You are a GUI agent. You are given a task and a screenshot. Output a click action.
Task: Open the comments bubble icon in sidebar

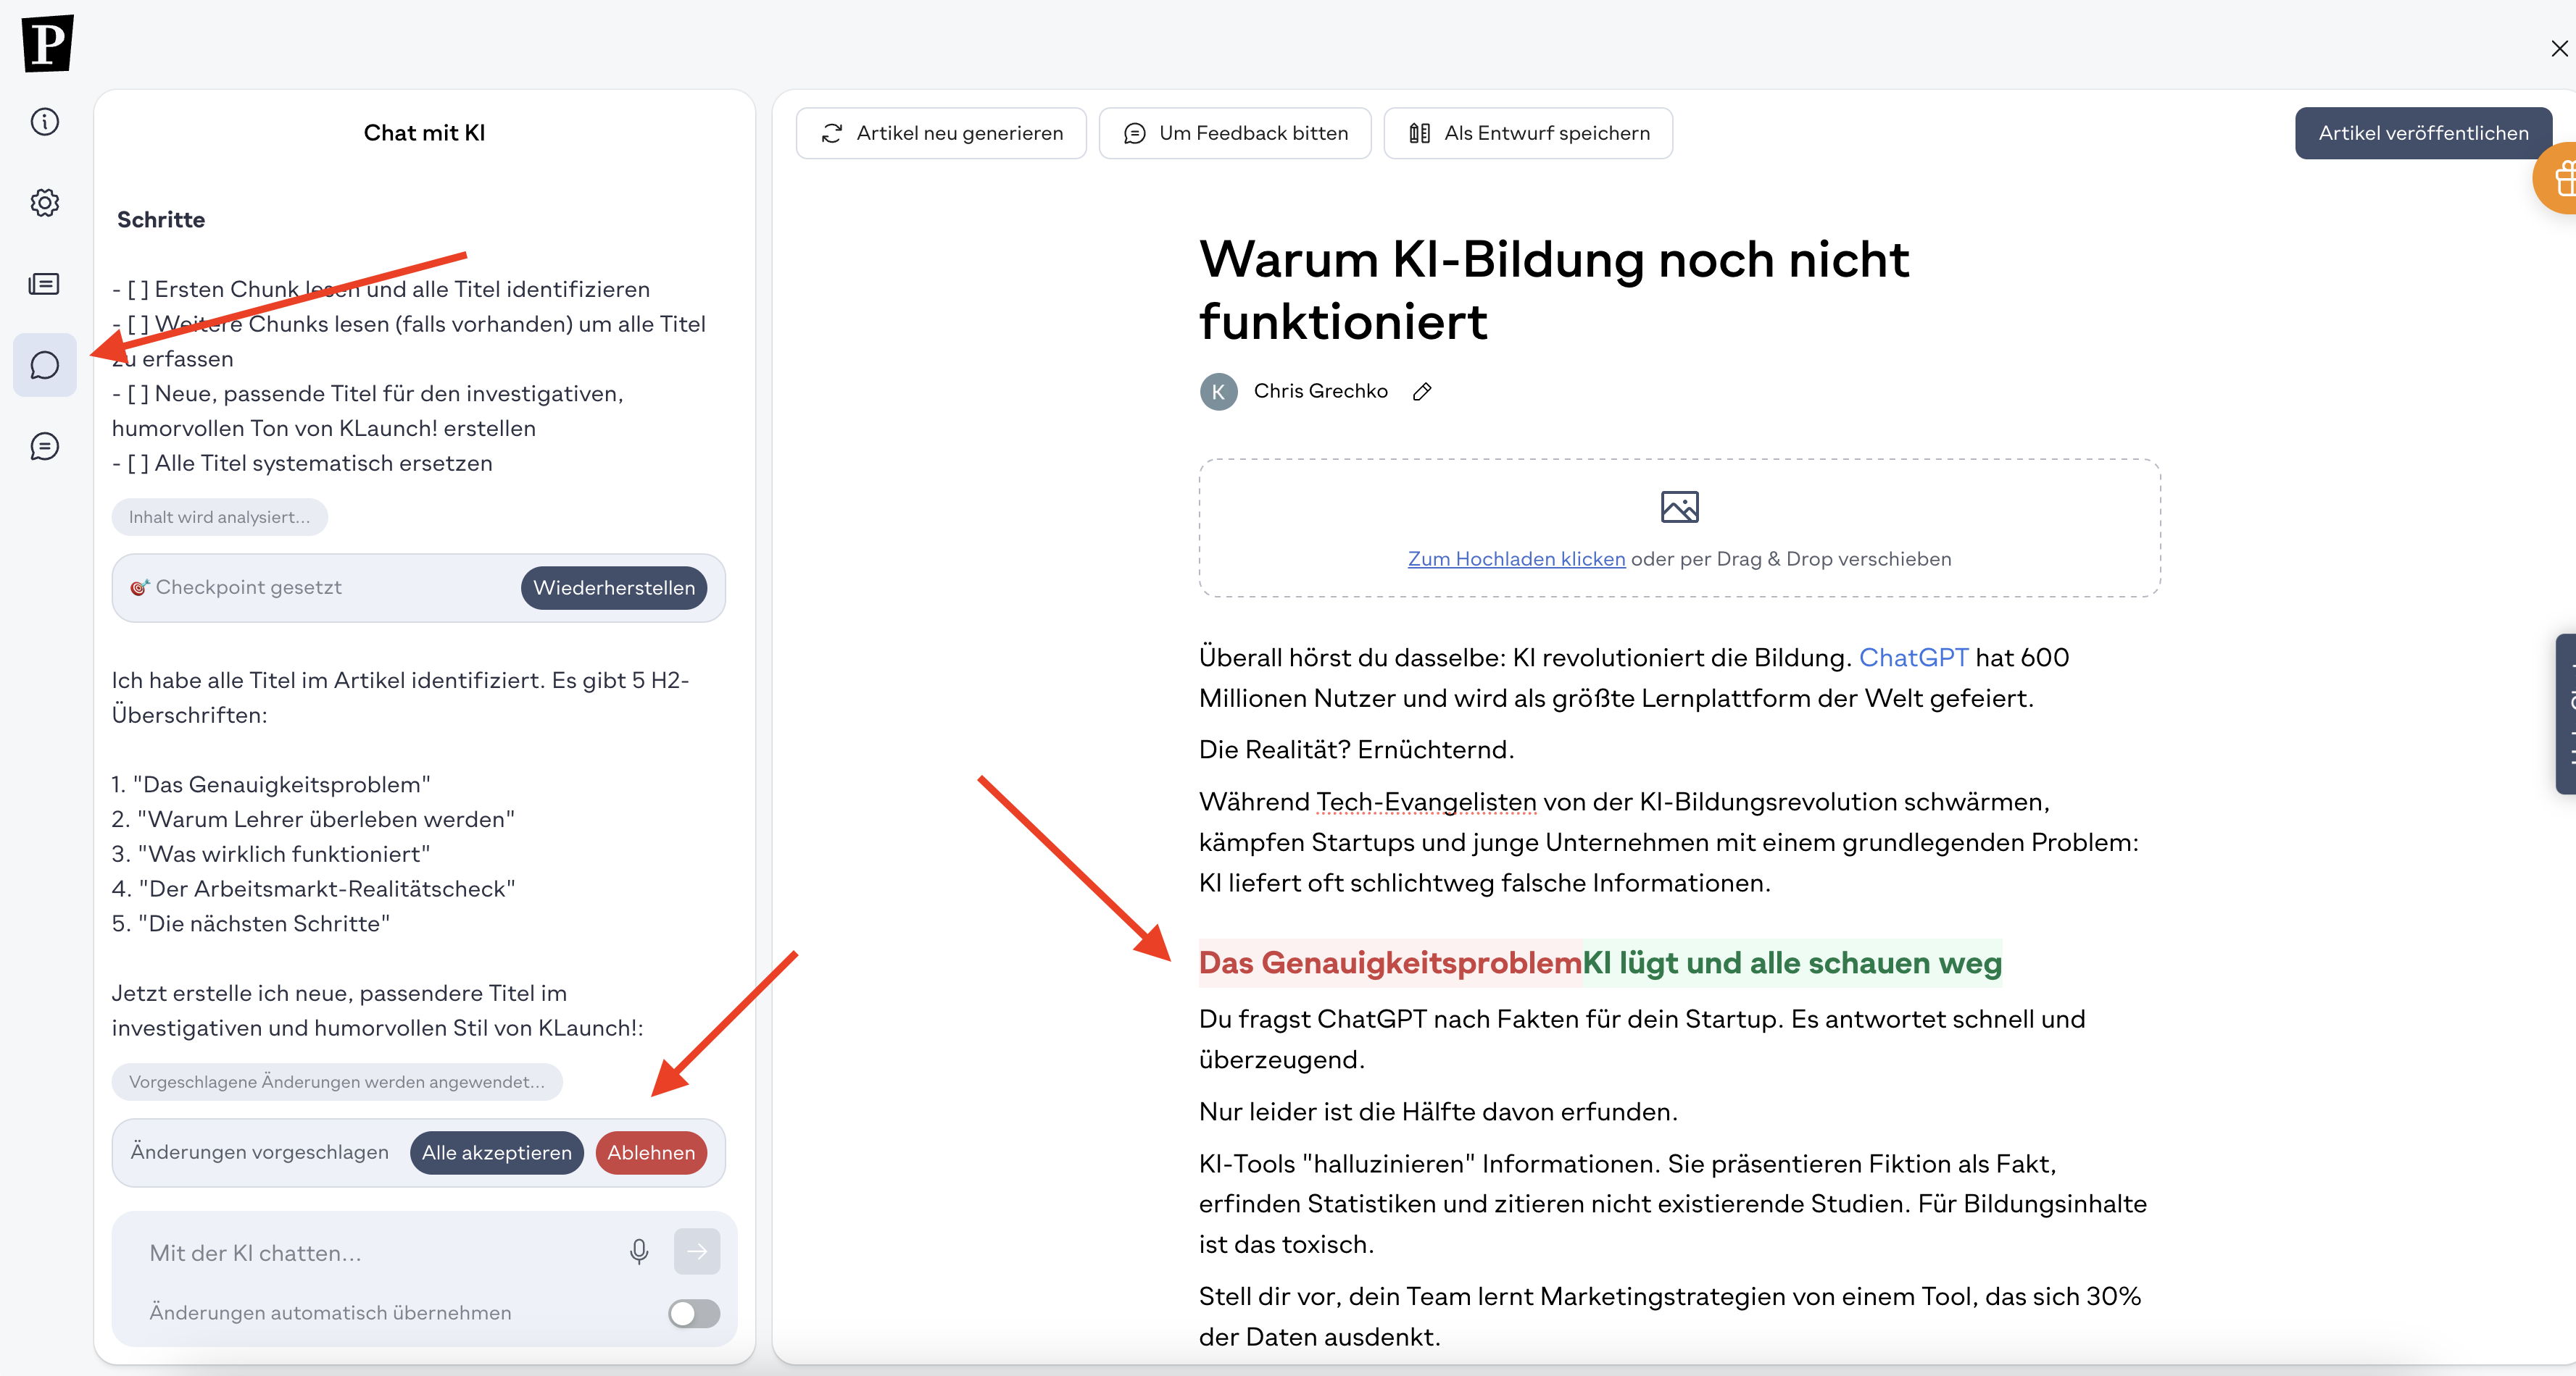click(x=45, y=445)
